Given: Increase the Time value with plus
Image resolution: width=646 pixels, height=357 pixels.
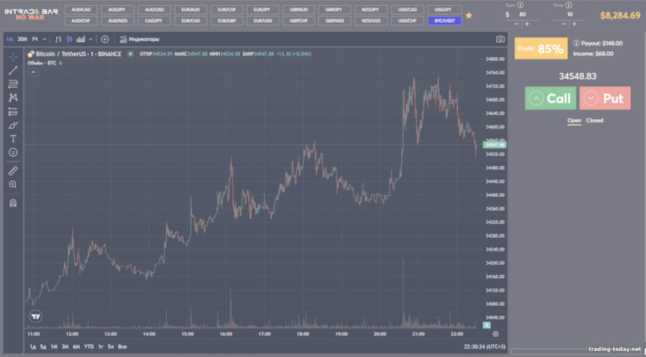Looking at the screenshot, I should (575, 23).
